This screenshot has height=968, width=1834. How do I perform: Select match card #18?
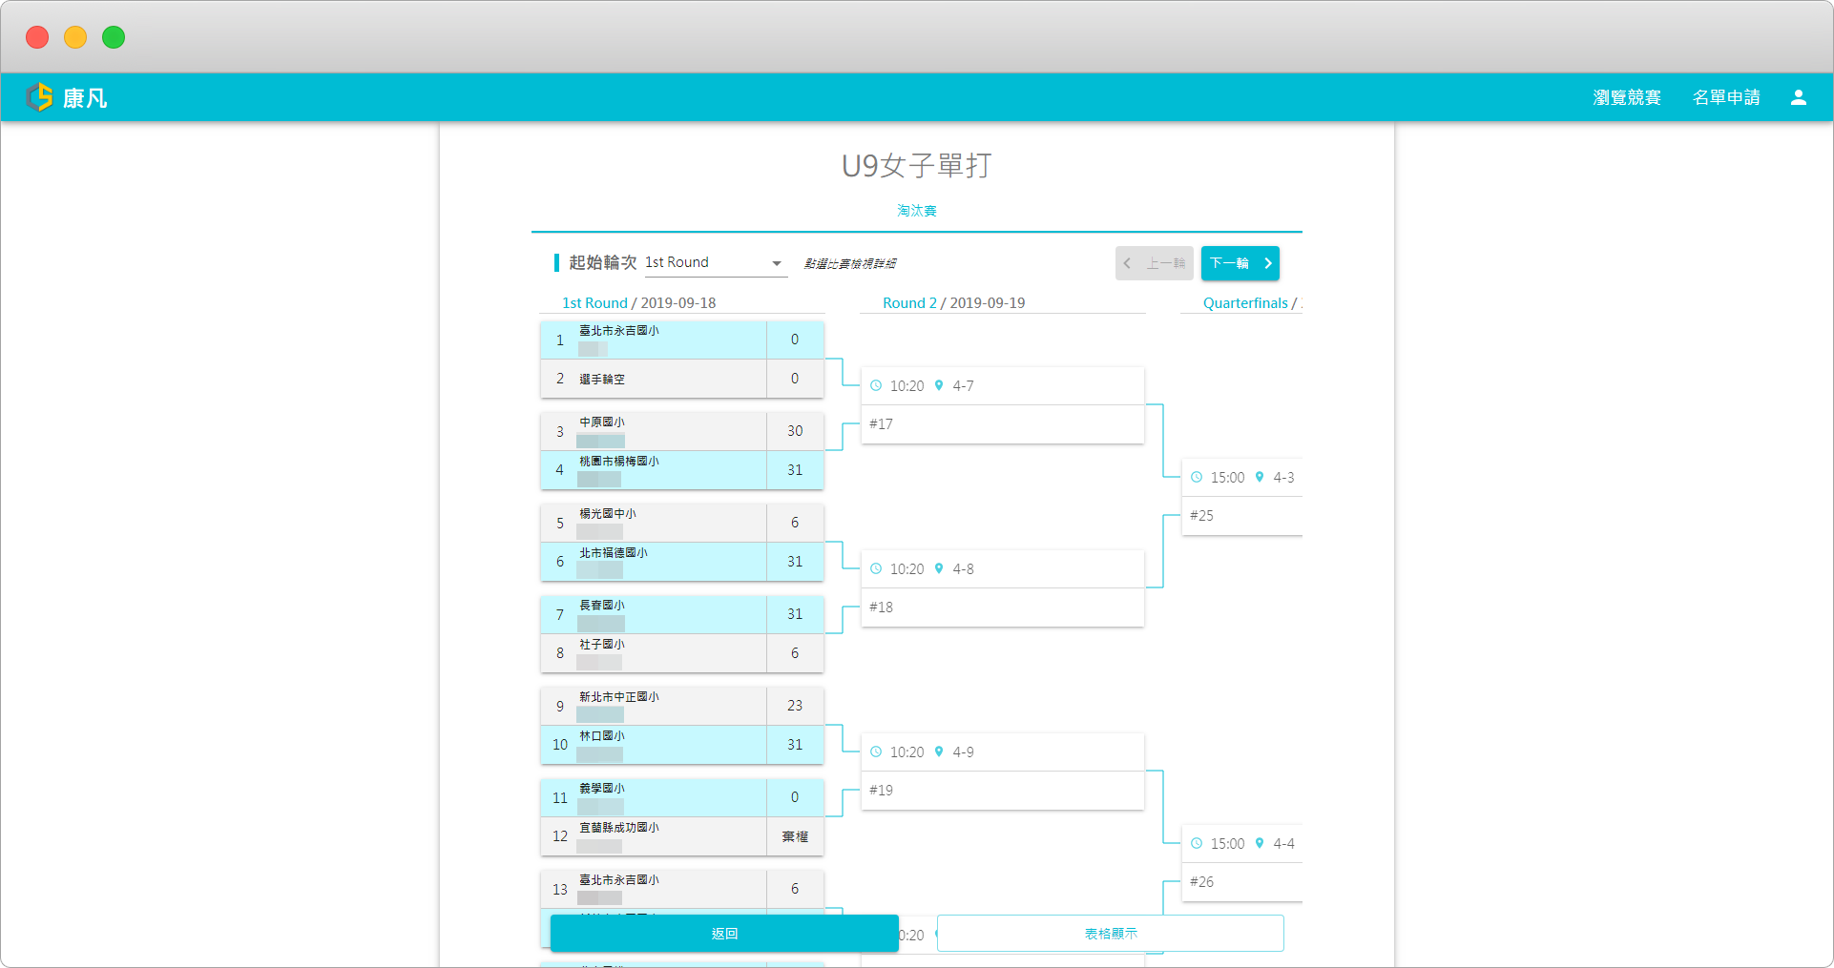point(1003,588)
